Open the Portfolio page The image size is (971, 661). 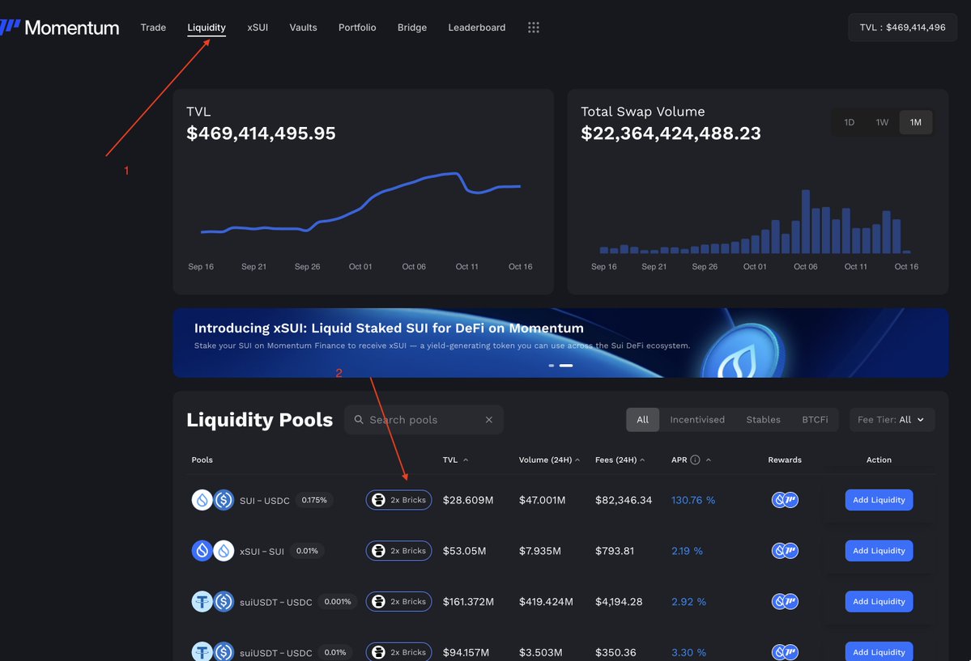356,28
